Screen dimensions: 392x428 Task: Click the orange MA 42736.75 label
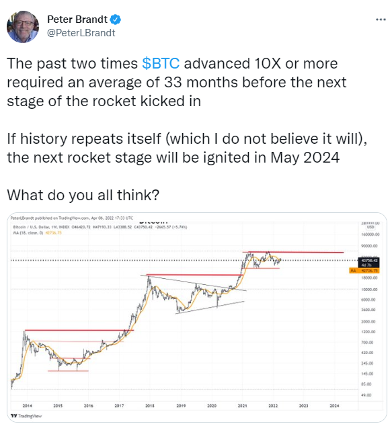point(364,271)
